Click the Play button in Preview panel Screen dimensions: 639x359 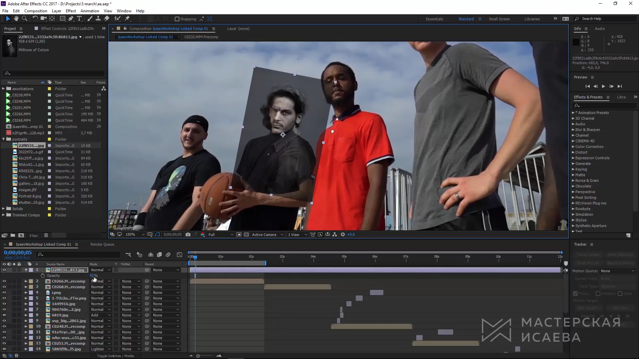(603, 86)
